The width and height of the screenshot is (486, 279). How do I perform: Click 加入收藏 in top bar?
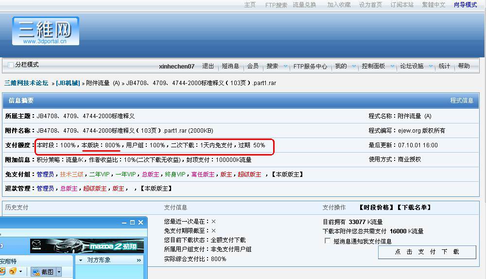pos(339,5)
